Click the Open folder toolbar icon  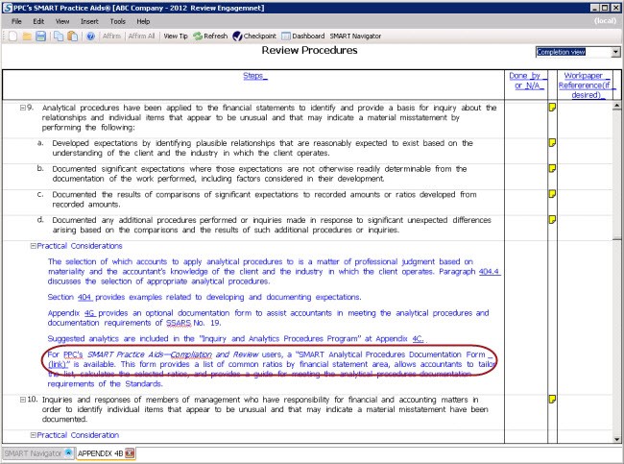(x=27, y=37)
